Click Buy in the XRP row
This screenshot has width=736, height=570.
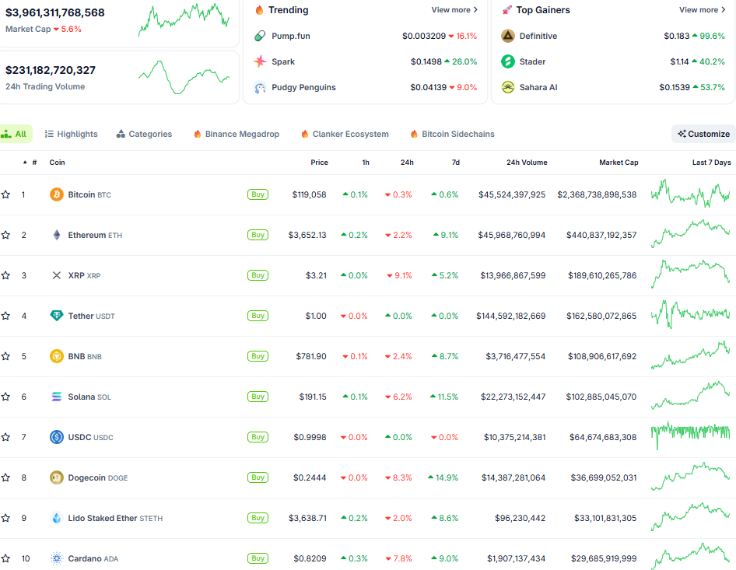[258, 275]
